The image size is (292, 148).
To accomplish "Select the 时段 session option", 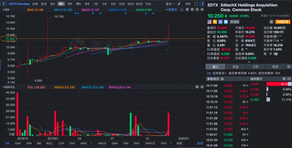I will pos(179,143).
